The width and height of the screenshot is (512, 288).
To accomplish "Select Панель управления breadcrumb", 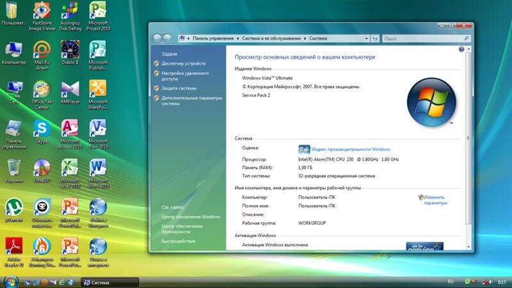I will pos(213,38).
